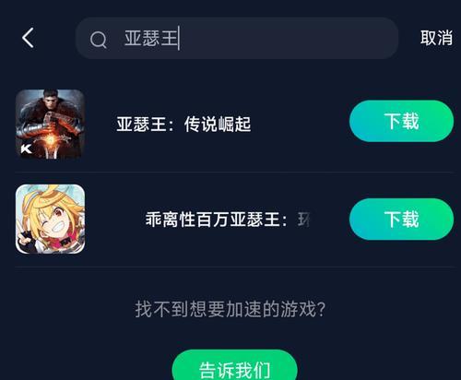Select the 亚瑟王:传说崛起 result title
This screenshot has height=380, width=461.
(x=183, y=125)
